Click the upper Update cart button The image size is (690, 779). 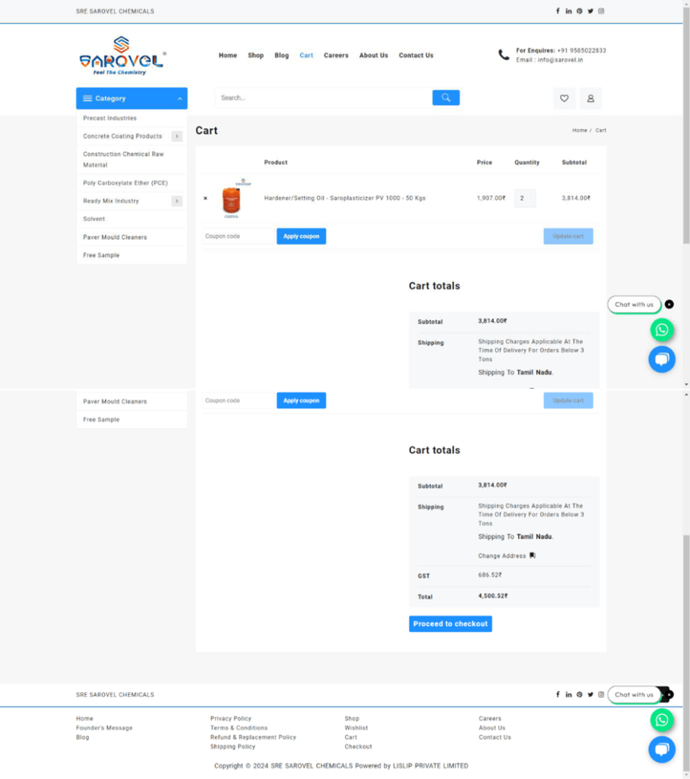(568, 237)
